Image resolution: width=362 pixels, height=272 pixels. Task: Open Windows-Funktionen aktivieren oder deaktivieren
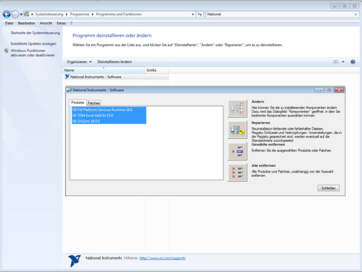pos(33,53)
